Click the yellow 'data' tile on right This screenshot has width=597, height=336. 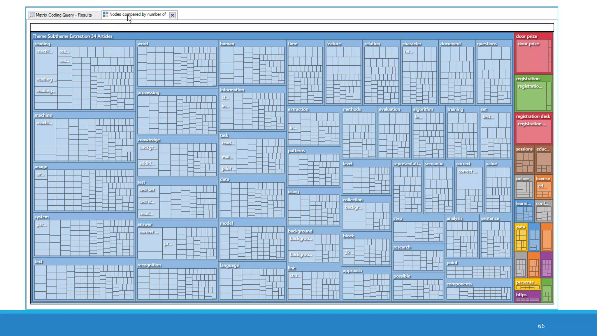(x=521, y=237)
